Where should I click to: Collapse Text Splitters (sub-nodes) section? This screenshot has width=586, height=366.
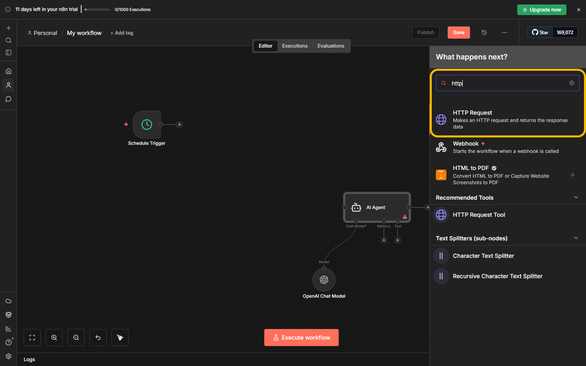[x=576, y=238]
